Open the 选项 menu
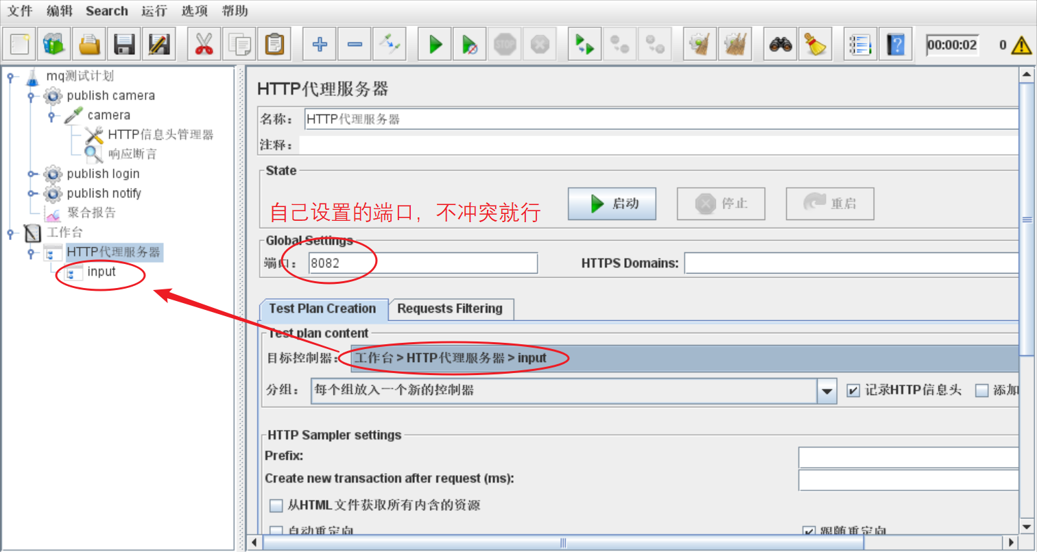Screen dimensions: 1037x552 pyautogui.click(x=195, y=11)
